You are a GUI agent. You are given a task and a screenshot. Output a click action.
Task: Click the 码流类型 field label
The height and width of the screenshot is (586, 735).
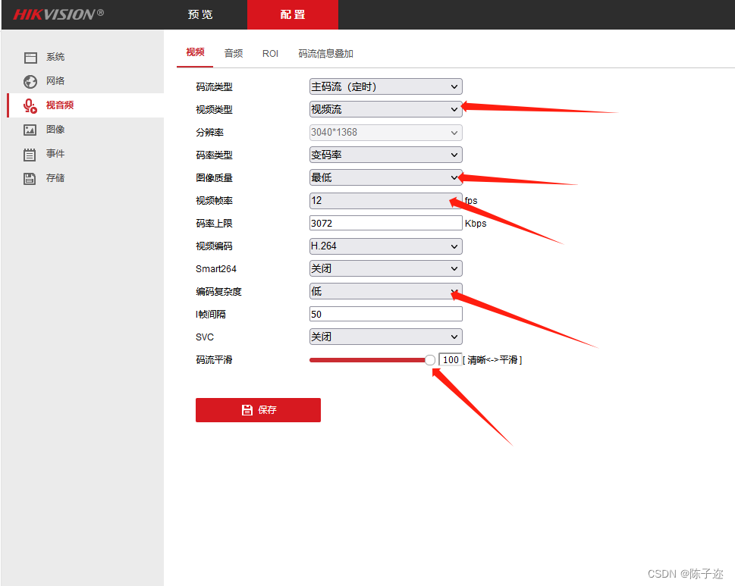tap(214, 86)
